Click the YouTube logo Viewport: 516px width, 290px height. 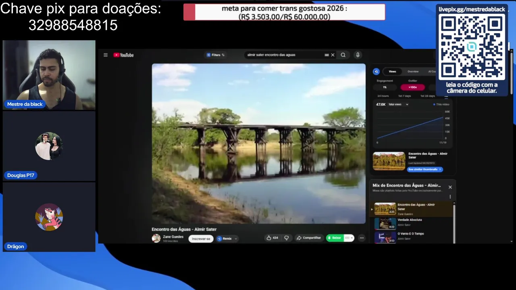tap(123, 55)
